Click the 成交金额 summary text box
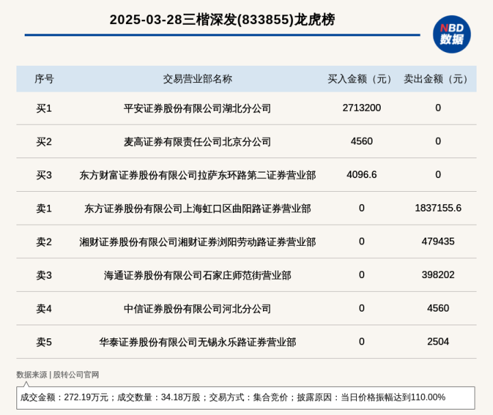493x415 pixels. click(x=246, y=398)
